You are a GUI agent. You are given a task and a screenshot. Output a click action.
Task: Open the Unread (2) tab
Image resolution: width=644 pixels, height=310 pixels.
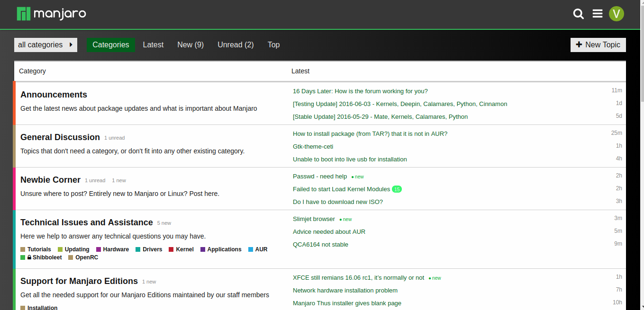236,45
